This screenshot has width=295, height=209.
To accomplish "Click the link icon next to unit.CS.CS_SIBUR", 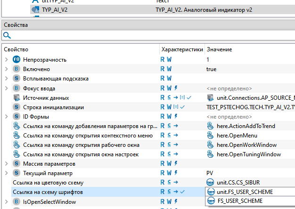I will pos(210,183).
